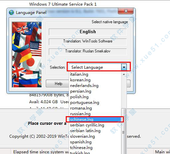Select persian.lng language file
This screenshot has width=170, height=154.
95,91
